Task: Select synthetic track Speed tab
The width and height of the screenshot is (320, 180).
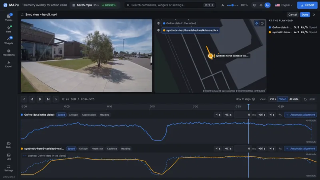Action: 71,149
